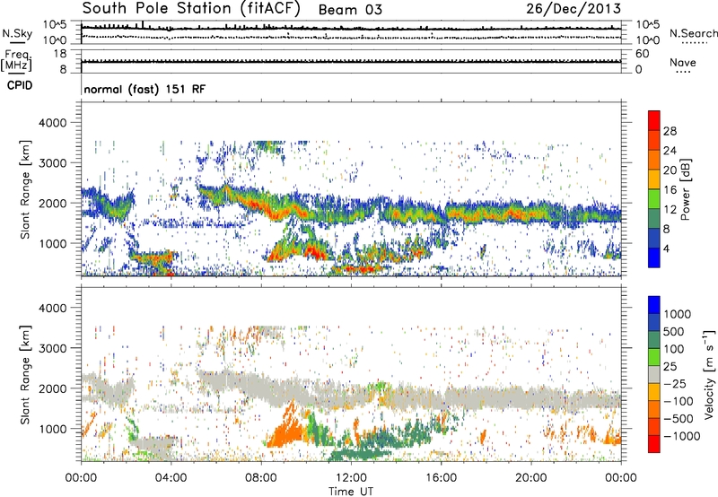Screen dimensions: 718x497
Task: Click the 2000 tick of the velocity panel
Action: pos(53,388)
